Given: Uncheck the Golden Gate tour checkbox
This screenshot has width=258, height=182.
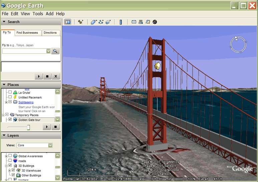Looking at the screenshot, I should tap(10, 120).
